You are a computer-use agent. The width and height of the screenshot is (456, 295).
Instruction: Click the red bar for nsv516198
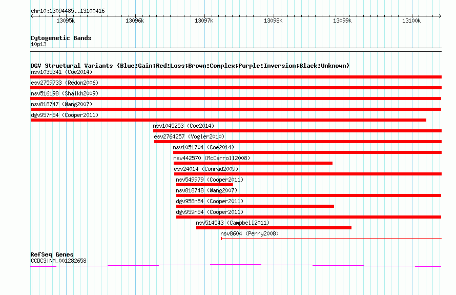(x=236, y=99)
